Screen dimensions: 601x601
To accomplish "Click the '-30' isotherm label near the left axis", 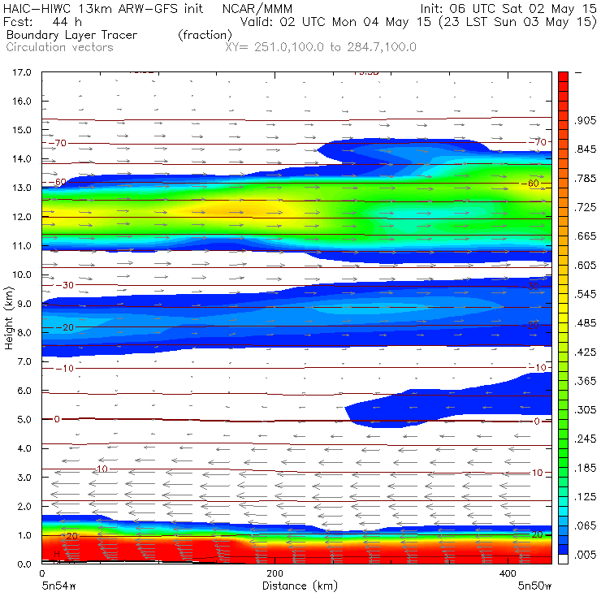I will (x=65, y=285).
